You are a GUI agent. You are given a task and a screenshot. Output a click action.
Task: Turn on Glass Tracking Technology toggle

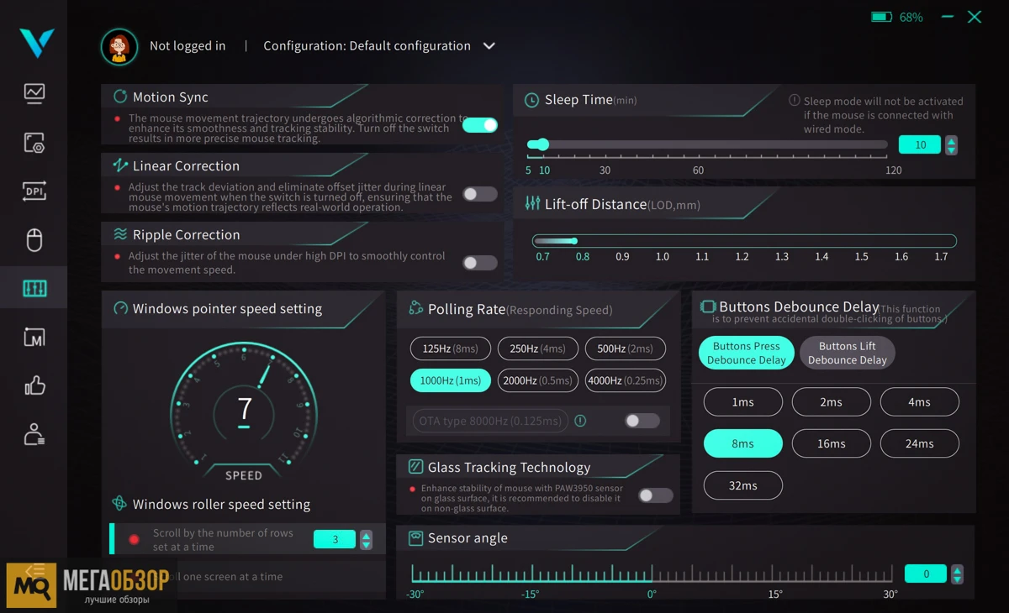655,495
